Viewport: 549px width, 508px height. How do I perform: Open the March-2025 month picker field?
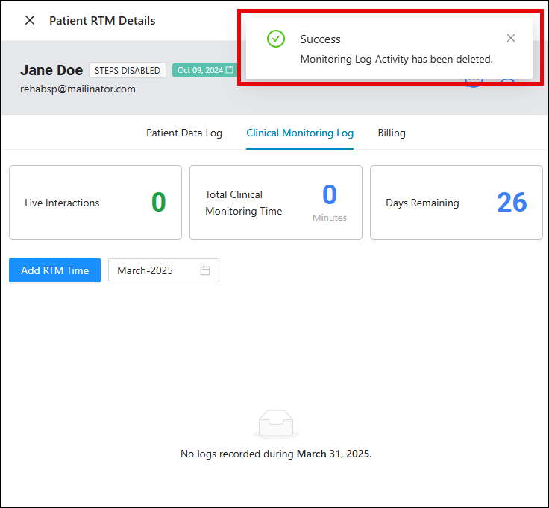pyautogui.click(x=155, y=270)
